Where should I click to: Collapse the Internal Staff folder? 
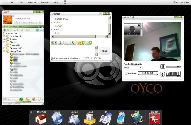[4, 51]
